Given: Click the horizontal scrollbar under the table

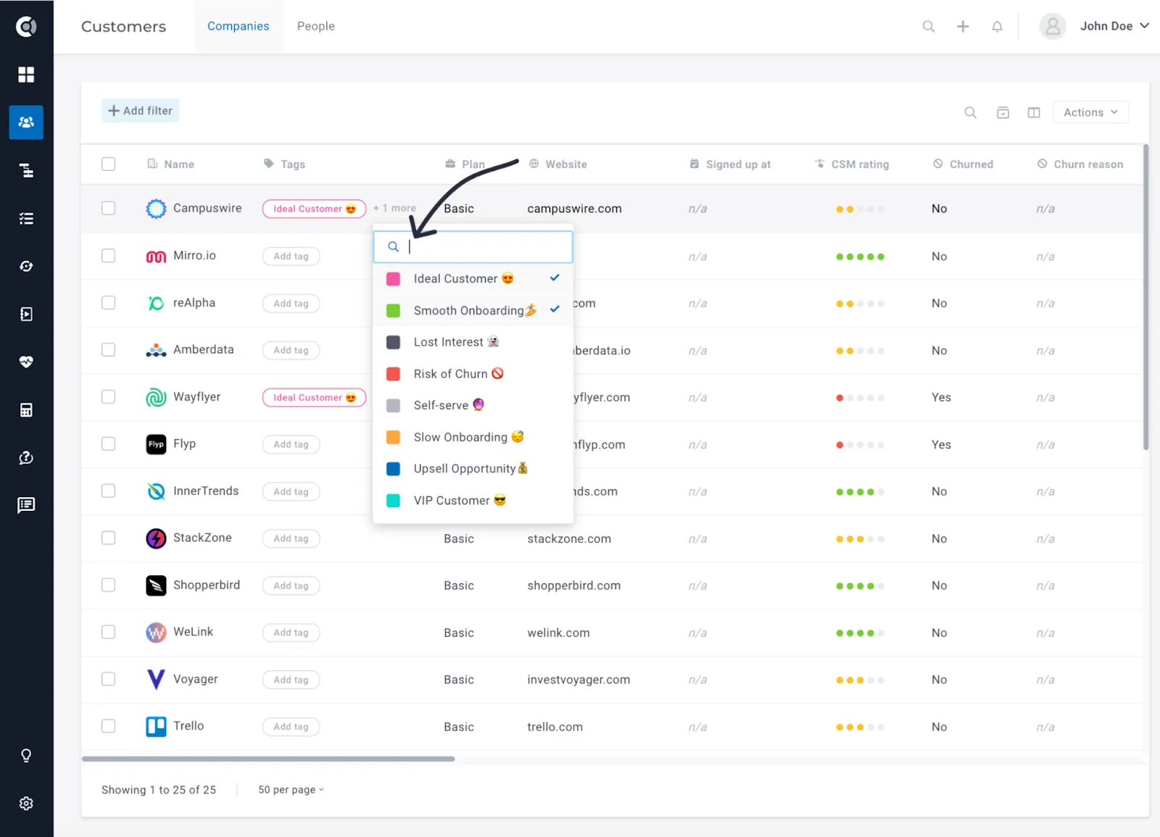Looking at the screenshot, I should [268, 759].
